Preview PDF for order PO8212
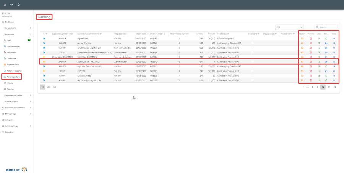 tap(311, 62)
